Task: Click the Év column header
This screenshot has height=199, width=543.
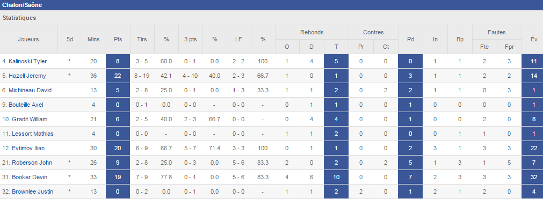Action: [534, 40]
